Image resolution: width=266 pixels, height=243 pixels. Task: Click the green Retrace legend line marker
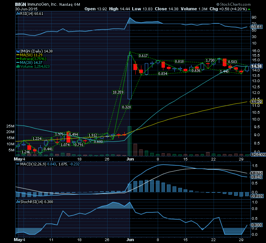pyautogui.click(x=18, y=59)
